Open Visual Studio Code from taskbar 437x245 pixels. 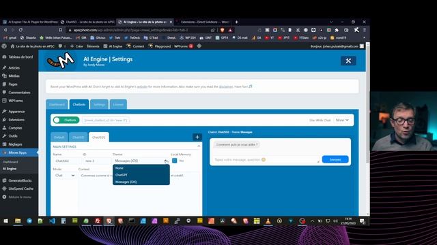(x=52, y=220)
